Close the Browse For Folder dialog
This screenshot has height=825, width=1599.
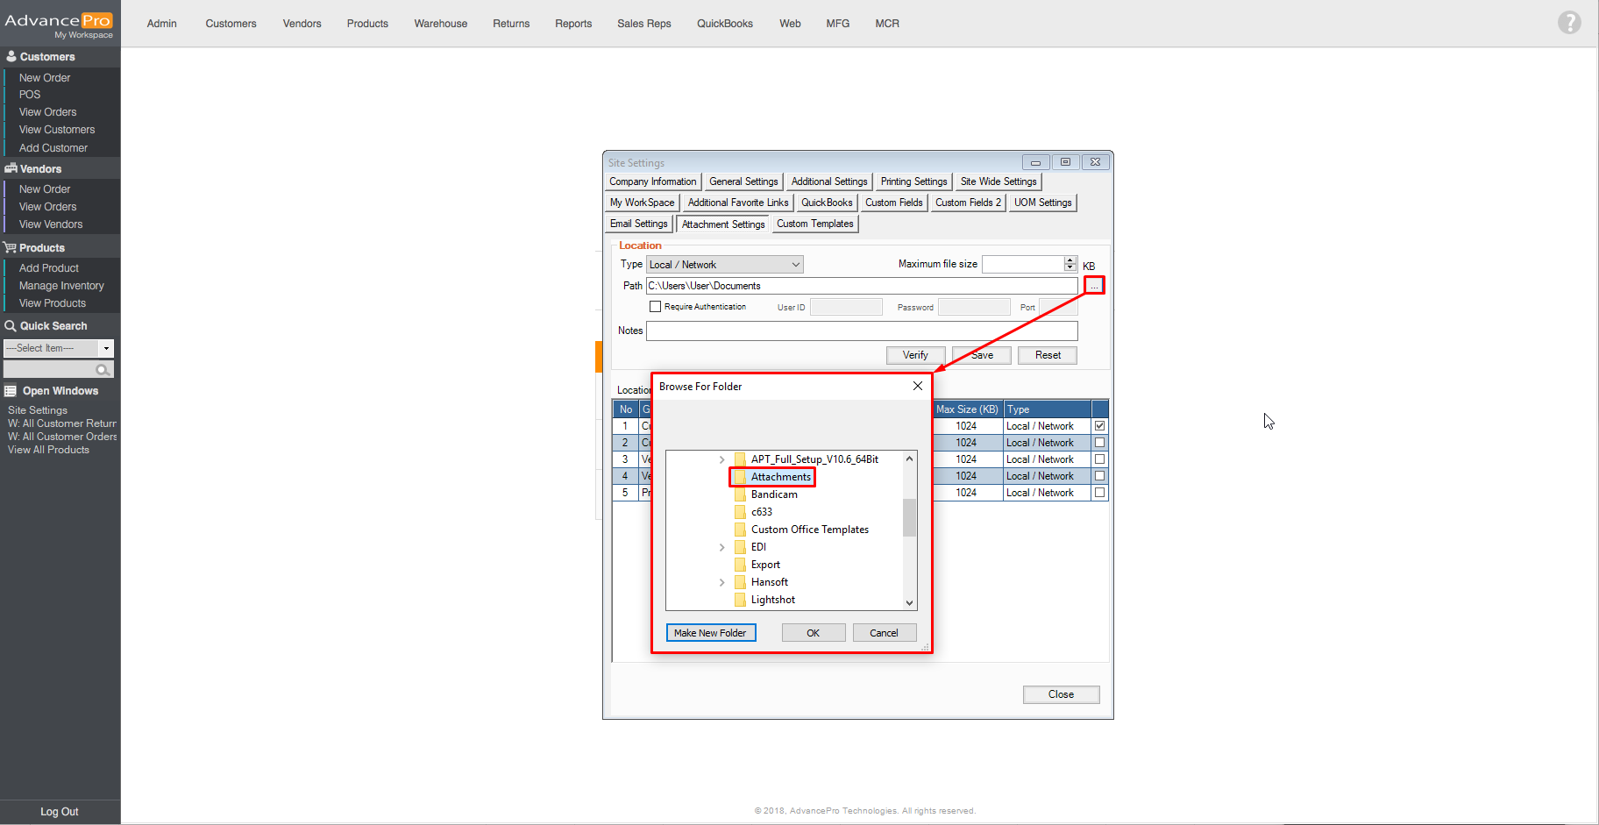(917, 386)
